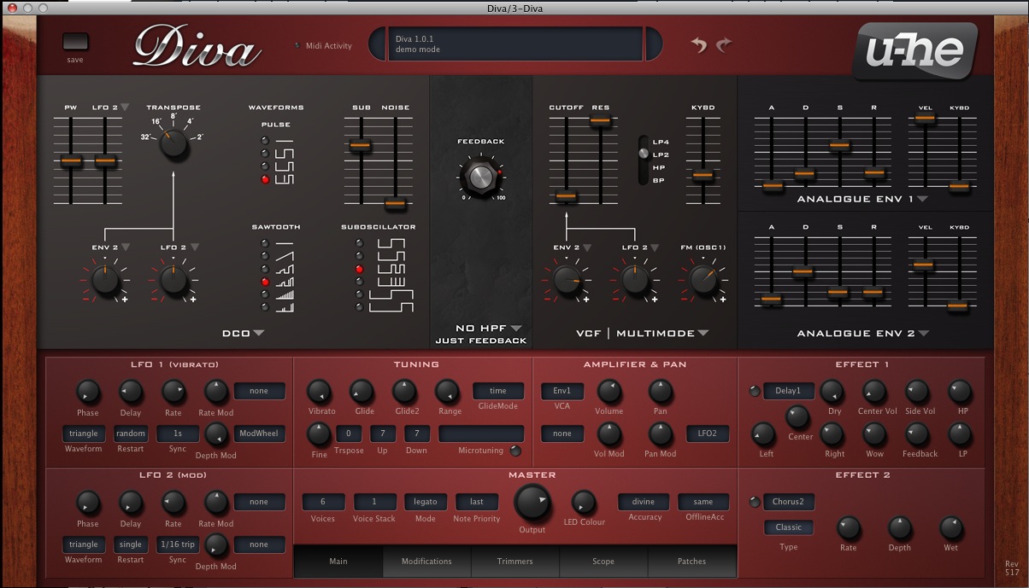Screen dimensions: 1029x588
Task: Click the last Note Priority button
Action: coord(477,502)
